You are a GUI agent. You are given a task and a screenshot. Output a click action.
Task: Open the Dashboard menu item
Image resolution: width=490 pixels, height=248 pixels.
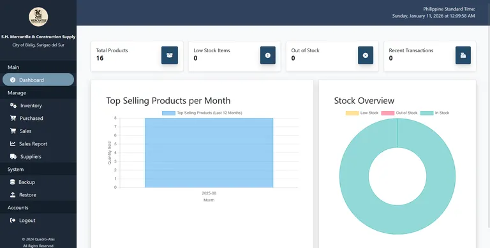coord(38,80)
